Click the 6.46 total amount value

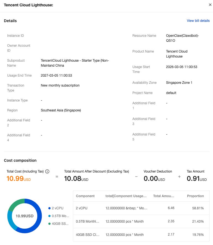point(171,208)
